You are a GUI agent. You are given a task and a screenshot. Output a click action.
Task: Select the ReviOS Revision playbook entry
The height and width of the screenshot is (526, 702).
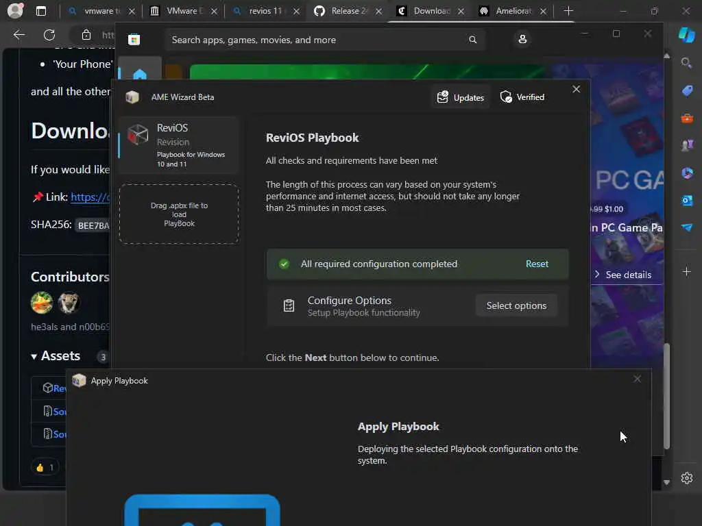[x=179, y=145]
